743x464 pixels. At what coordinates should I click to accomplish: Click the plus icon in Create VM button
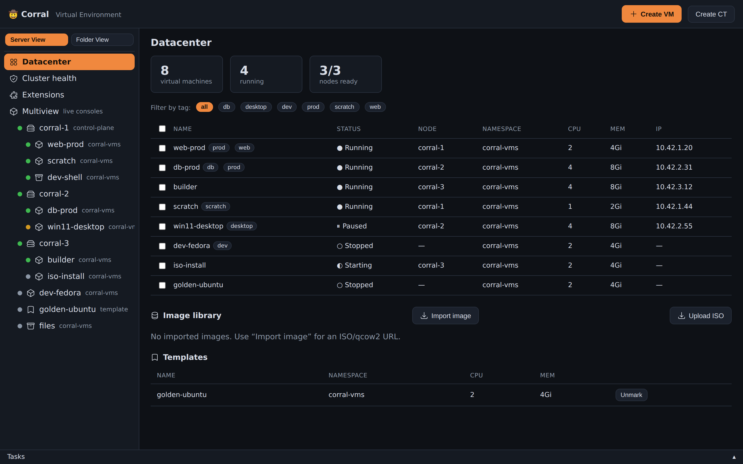pos(633,14)
